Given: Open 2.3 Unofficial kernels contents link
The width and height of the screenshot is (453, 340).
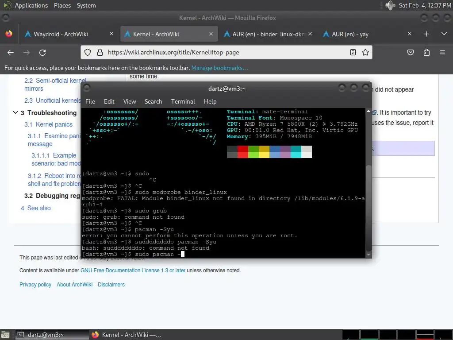Looking at the screenshot, I should (x=53, y=100).
